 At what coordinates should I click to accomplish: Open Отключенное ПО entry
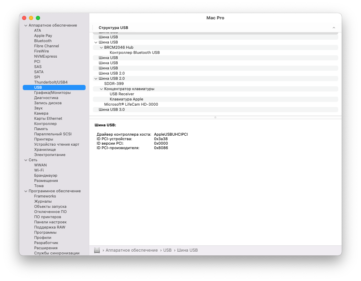(50, 212)
